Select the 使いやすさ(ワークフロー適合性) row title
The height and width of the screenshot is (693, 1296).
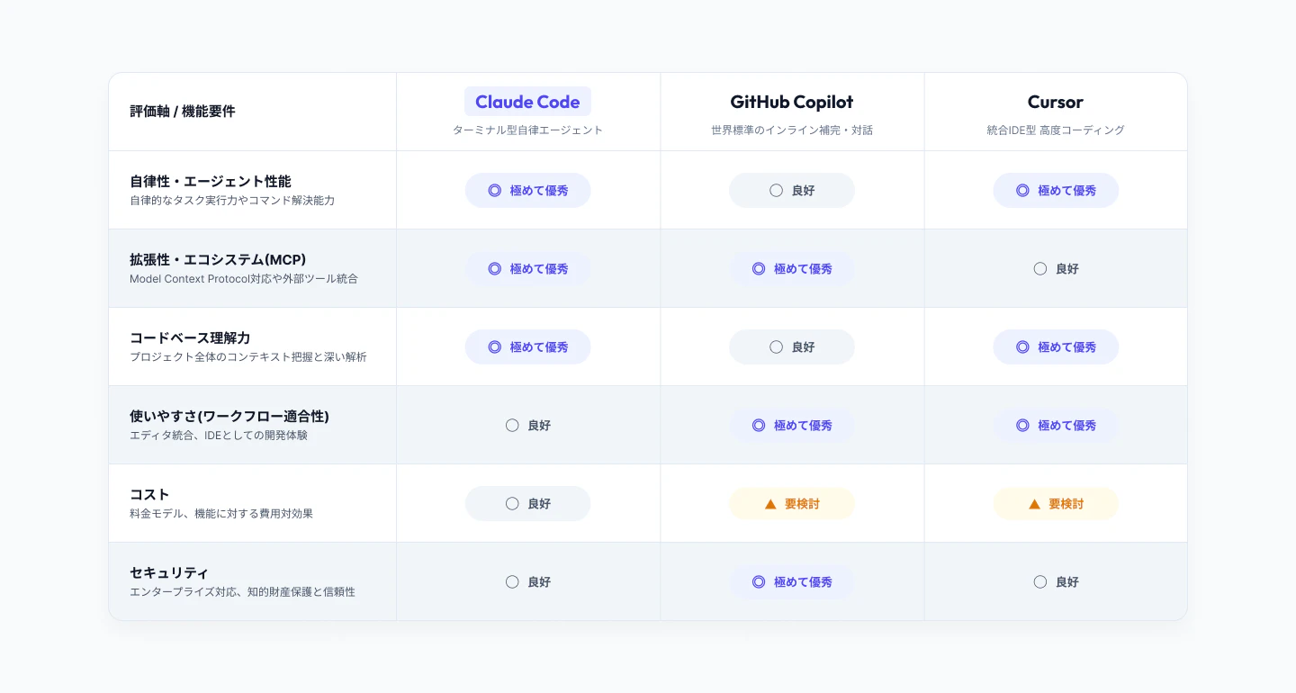[229, 416]
